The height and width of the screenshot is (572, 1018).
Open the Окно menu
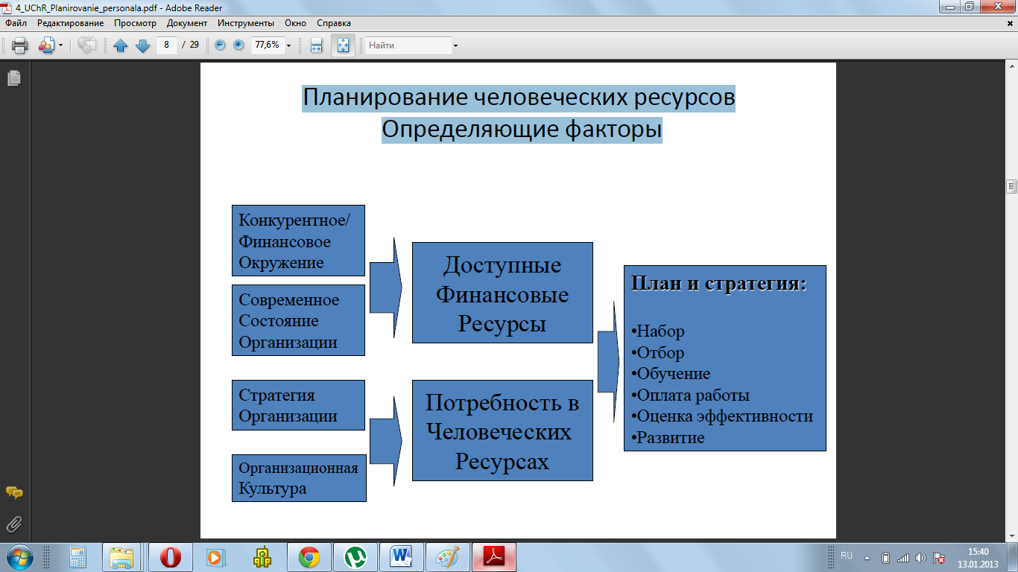pos(296,23)
